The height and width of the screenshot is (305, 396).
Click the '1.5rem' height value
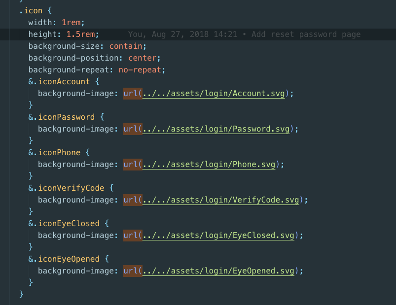click(x=80, y=34)
